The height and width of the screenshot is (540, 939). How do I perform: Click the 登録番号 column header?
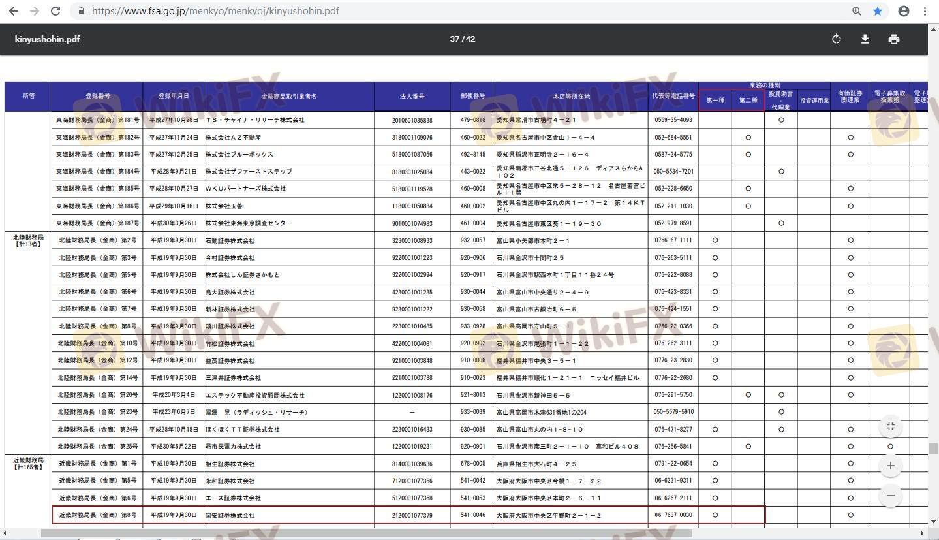(97, 97)
